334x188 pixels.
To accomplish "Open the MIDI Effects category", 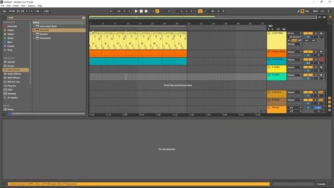I will pyautogui.click(x=14, y=78).
